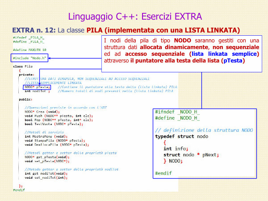Select the "struct nodo * pNext;" line

pyautogui.click(x=191, y=155)
